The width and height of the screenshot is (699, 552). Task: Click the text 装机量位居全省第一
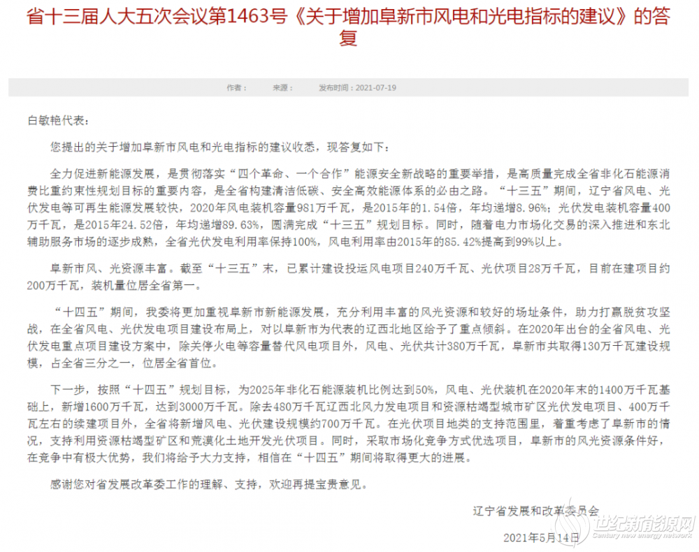[x=143, y=286]
